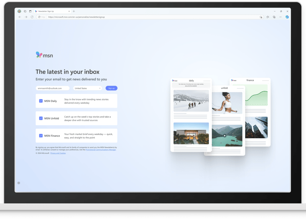Open the Copilot sidebar icon
This screenshot has height=219, width=306.
[x=287, y=17]
